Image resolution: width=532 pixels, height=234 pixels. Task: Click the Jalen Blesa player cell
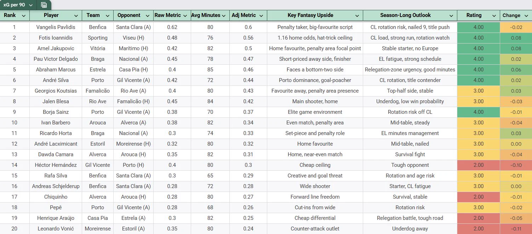tap(56, 101)
